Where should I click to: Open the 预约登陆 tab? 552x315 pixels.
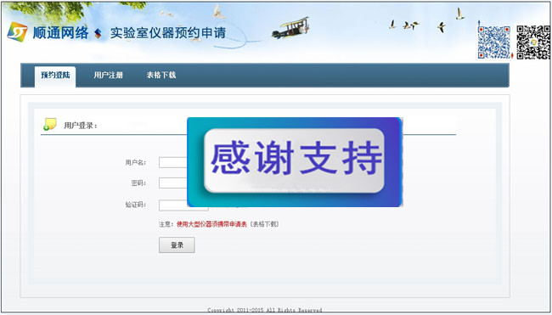[55, 76]
